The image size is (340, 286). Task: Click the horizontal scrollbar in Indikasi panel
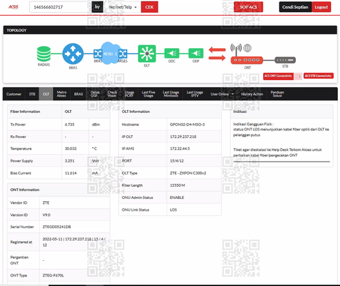[x=282, y=162]
